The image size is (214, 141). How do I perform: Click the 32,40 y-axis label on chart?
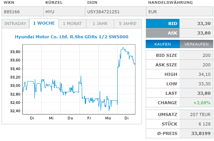[15, 111]
